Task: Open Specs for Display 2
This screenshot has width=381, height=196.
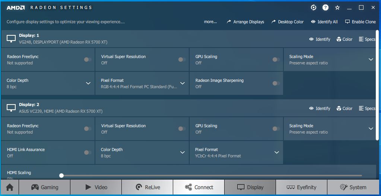Action: pyautogui.click(x=367, y=109)
